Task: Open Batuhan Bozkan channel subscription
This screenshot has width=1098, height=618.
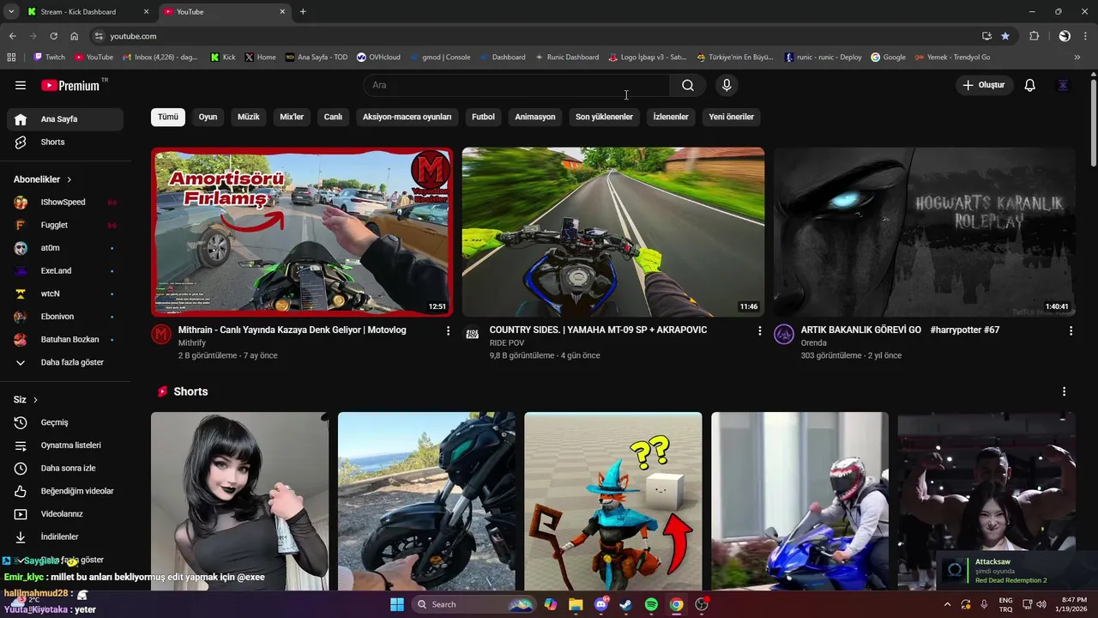Action: tap(65, 339)
